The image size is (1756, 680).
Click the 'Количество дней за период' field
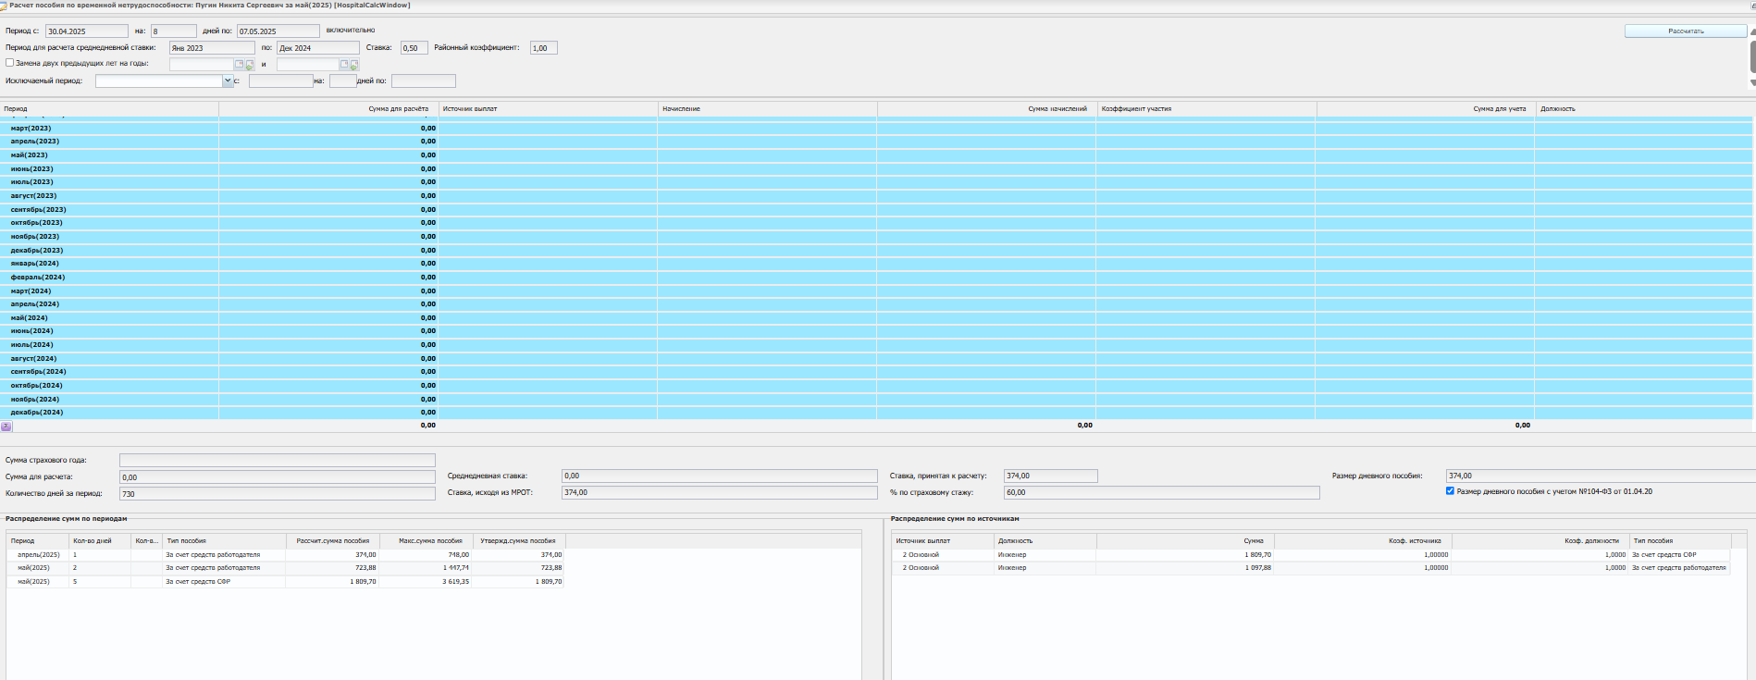[278, 494]
